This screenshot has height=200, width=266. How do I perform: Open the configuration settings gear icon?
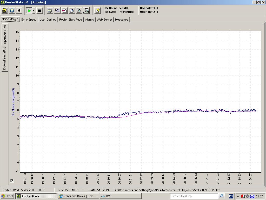(x=5, y=11)
